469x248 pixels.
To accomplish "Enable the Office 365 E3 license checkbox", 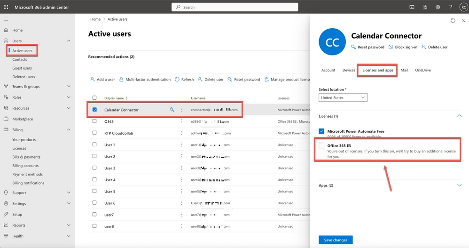I will (x=321, y=145).
